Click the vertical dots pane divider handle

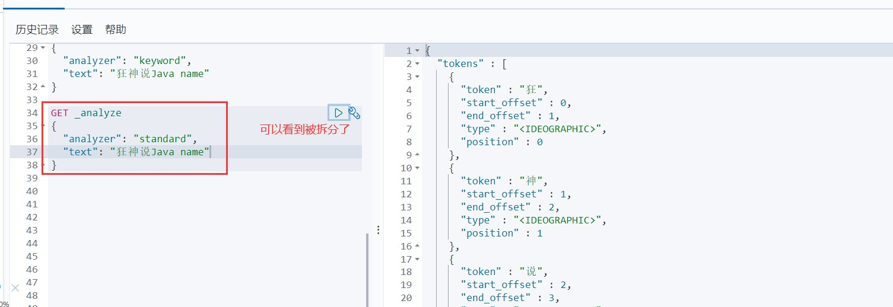point(378,230)
